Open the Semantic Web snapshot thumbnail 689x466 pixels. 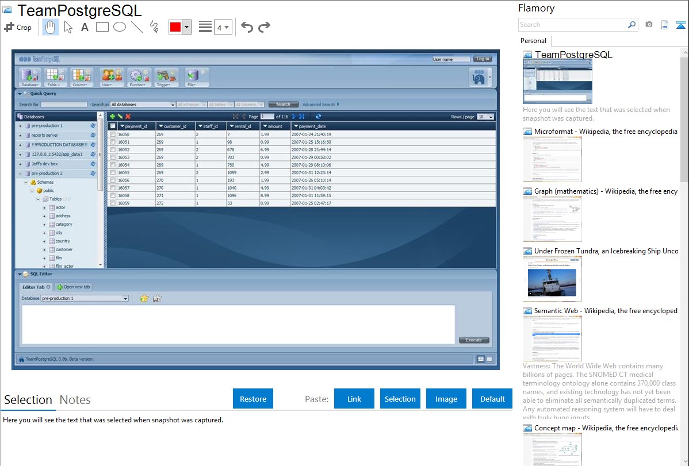coord(552,338)
